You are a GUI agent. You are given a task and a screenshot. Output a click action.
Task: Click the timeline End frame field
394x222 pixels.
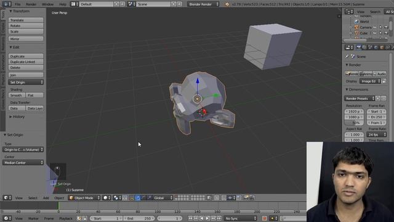click(x=139, y=218)
